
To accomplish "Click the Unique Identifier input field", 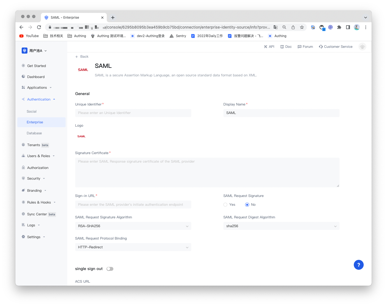I will (x=133, y=113).
